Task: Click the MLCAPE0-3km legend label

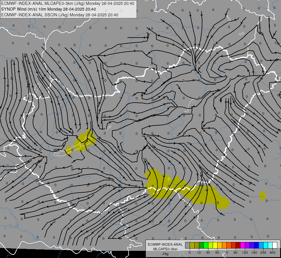Action: (x=165, y=249)
